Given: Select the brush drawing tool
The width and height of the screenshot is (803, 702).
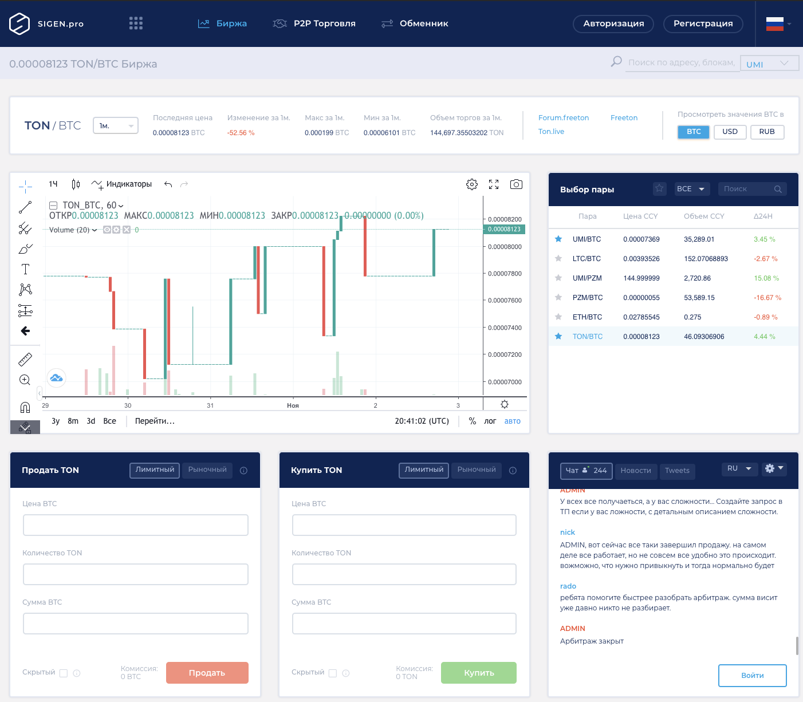Looking at the screenshot, I should [x=25, y=249].
